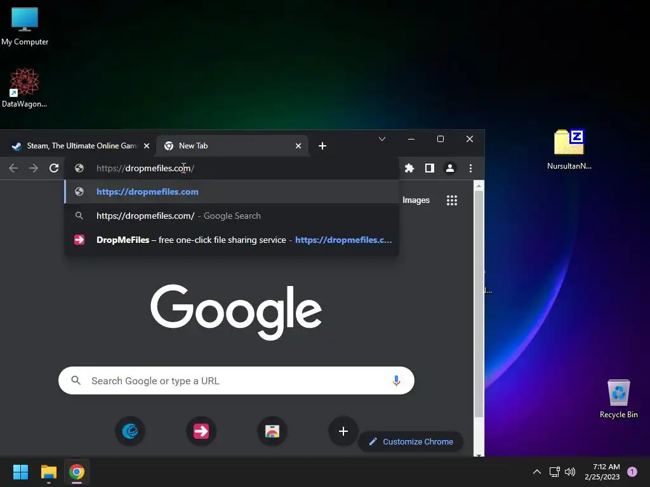Open the Chrome profile avatar
This screenshot has height=487, width=650.
(450, 168)
